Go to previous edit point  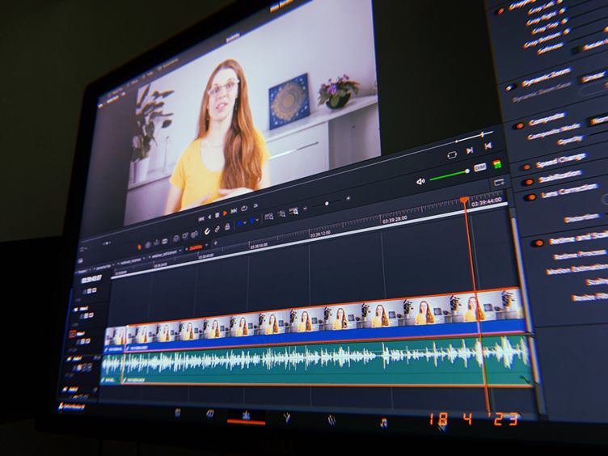pyautogui.click(x=488, y=146)
